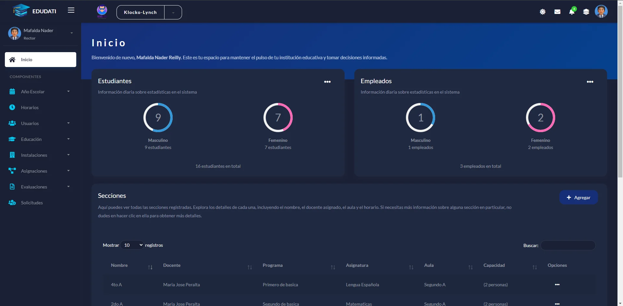Click the Buscar search field
623x306 pixels.
click(568, 245)
